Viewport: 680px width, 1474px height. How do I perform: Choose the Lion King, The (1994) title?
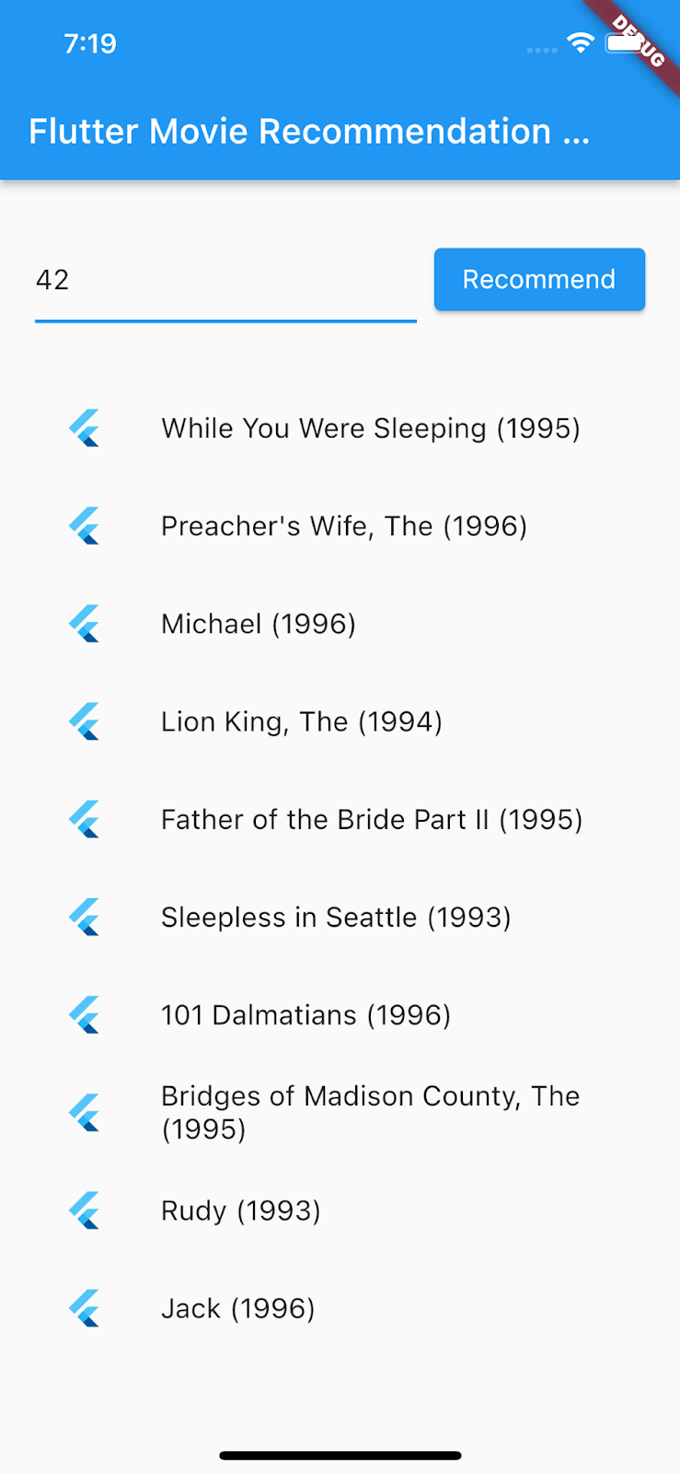tap(302, 721)
